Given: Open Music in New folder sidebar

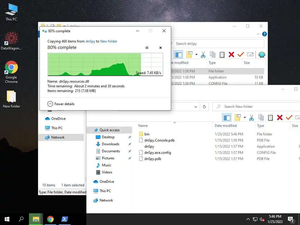Looking at the screenshot, I should [106, 165].
